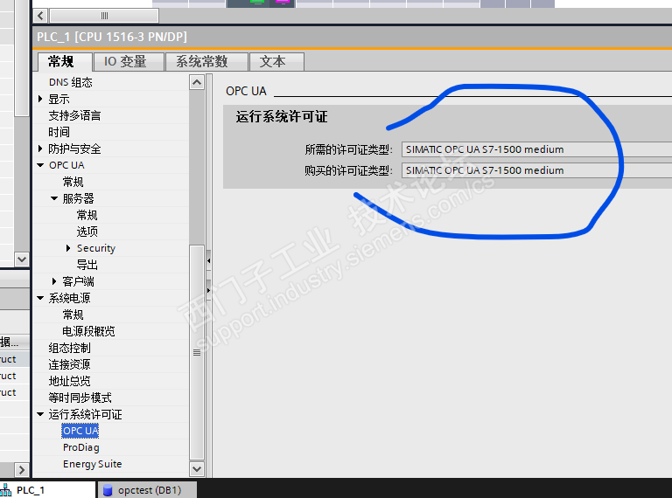672x498 pixels.
Task: Select 导出 under 服务器
Action: coord(87,265)
